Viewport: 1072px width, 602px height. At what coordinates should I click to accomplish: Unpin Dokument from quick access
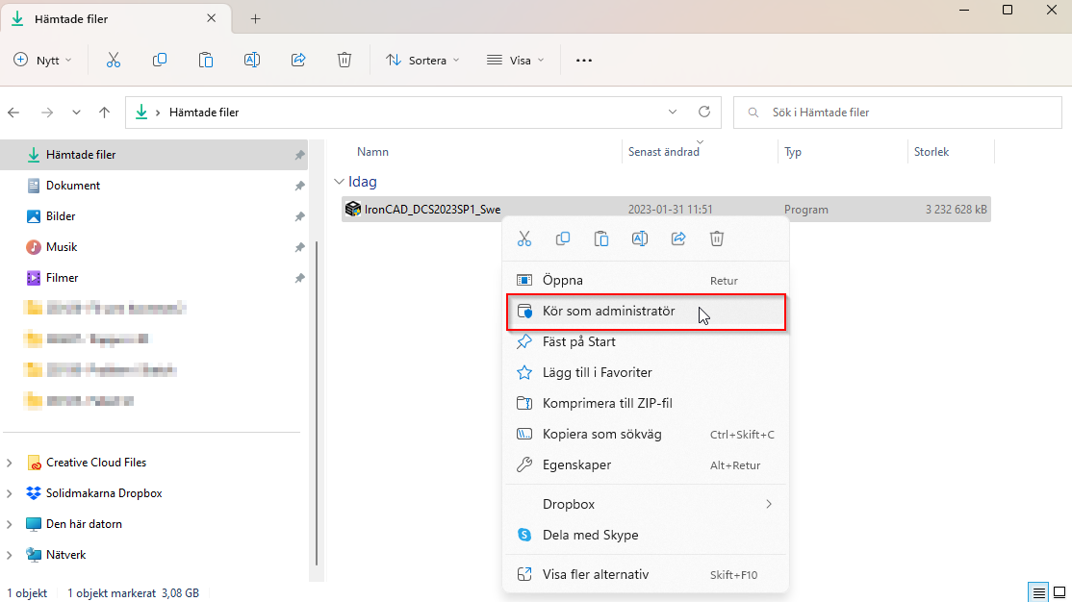pos(299,186)
